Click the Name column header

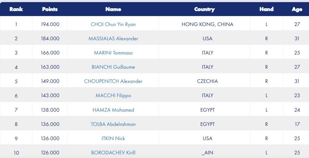click(113, 9)
